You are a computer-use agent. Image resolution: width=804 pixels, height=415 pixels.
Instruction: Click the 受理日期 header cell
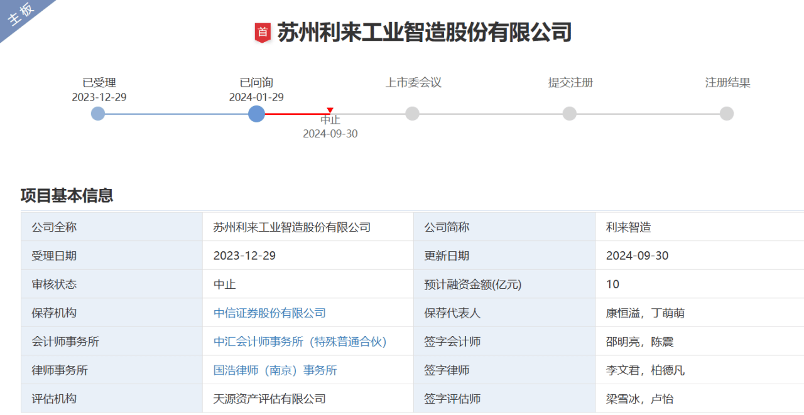point(112,256)
